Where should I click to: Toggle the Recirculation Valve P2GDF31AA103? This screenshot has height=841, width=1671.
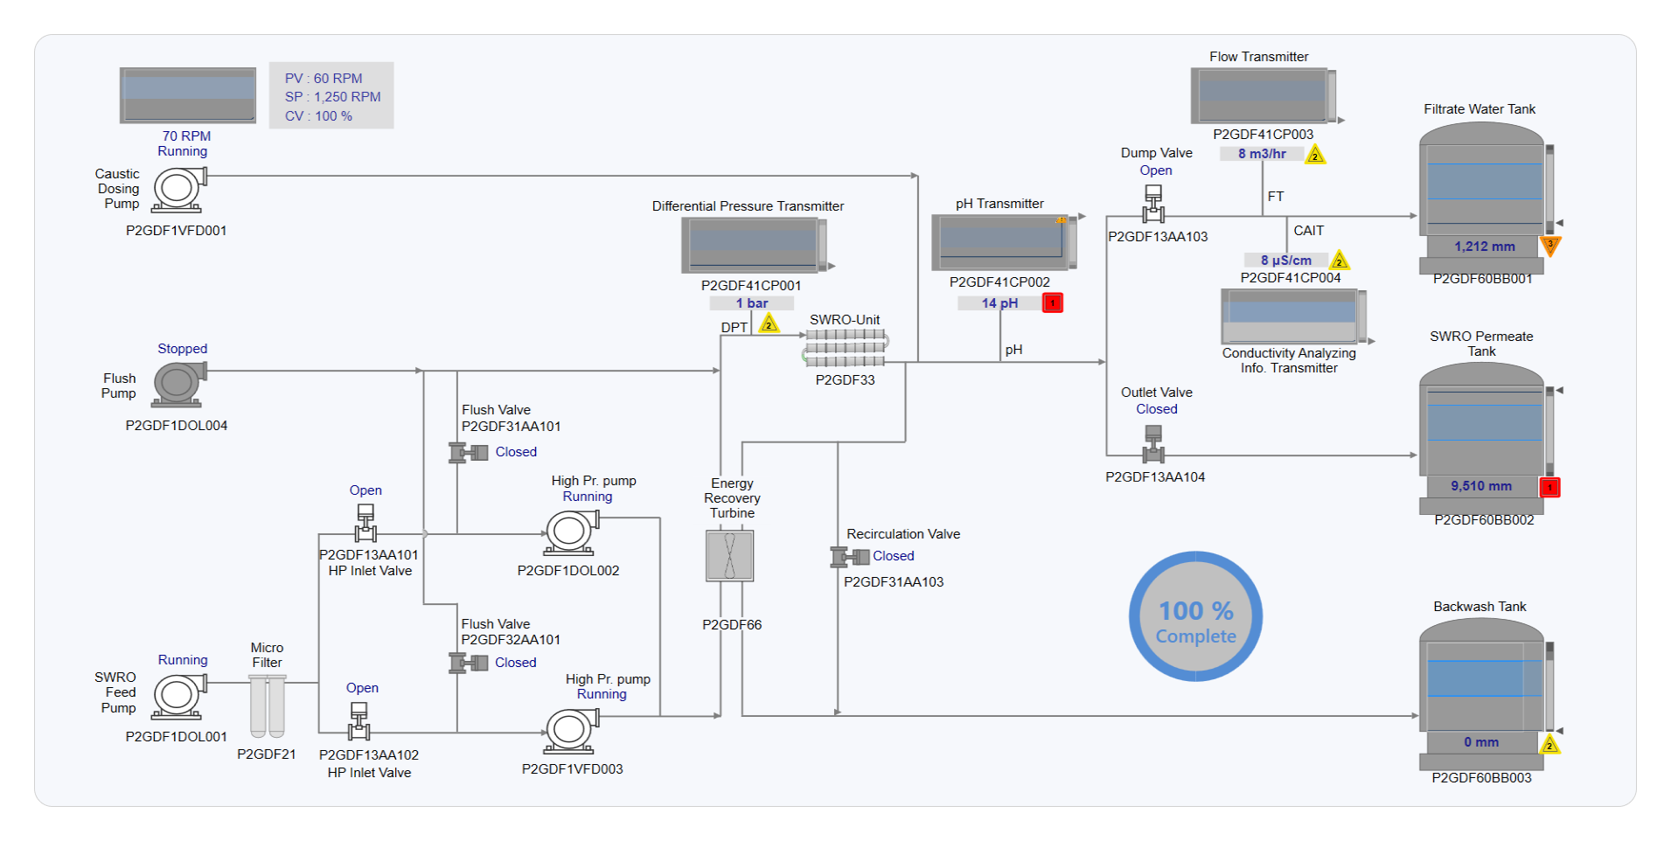point(849,557)
